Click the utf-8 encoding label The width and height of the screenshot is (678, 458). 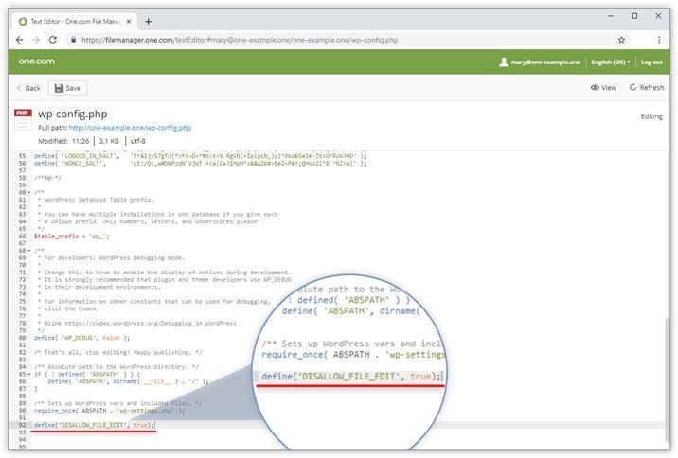tap(138, 141)
